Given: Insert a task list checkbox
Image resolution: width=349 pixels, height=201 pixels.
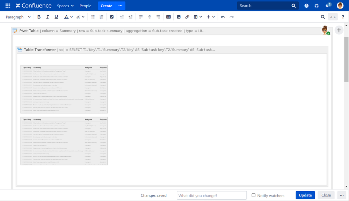Looking at the screenshot, I should 112,17.
